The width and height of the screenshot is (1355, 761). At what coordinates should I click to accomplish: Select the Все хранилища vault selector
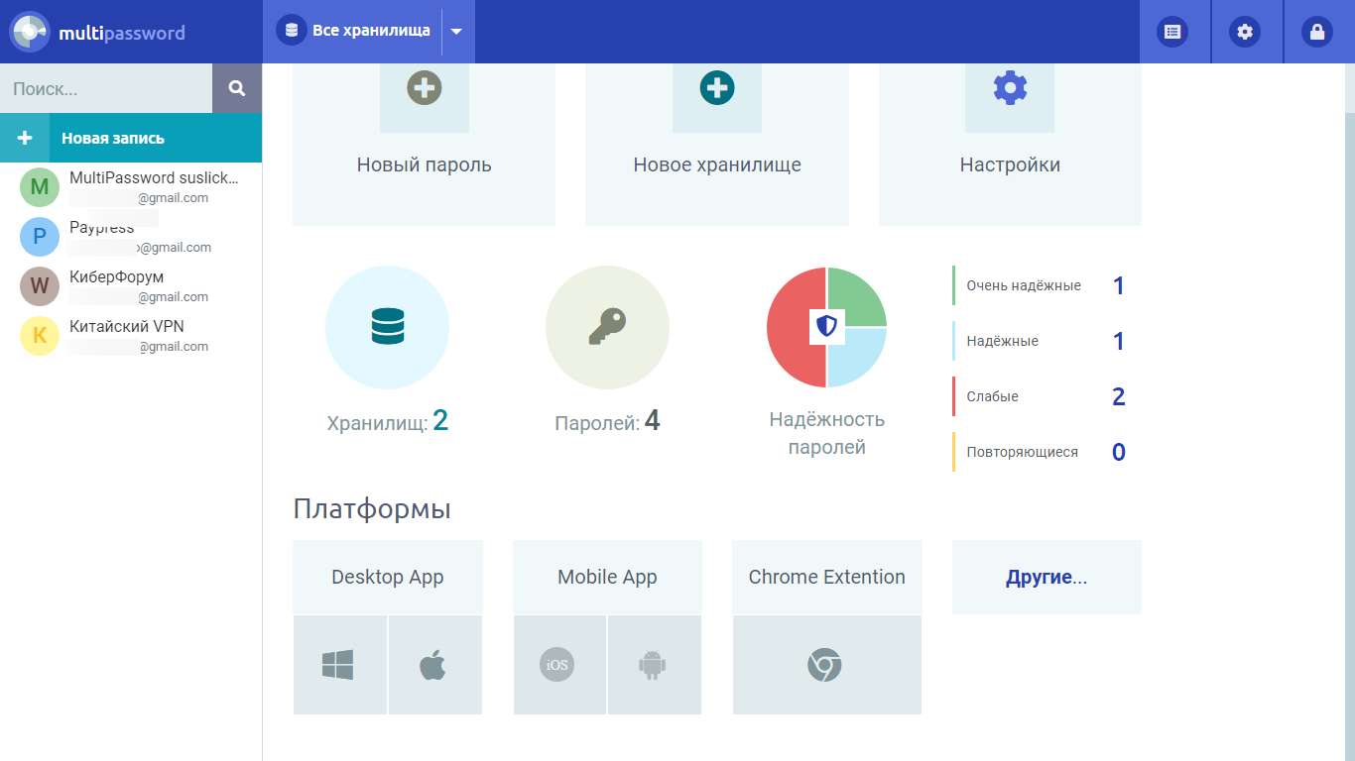click(369, 32)
